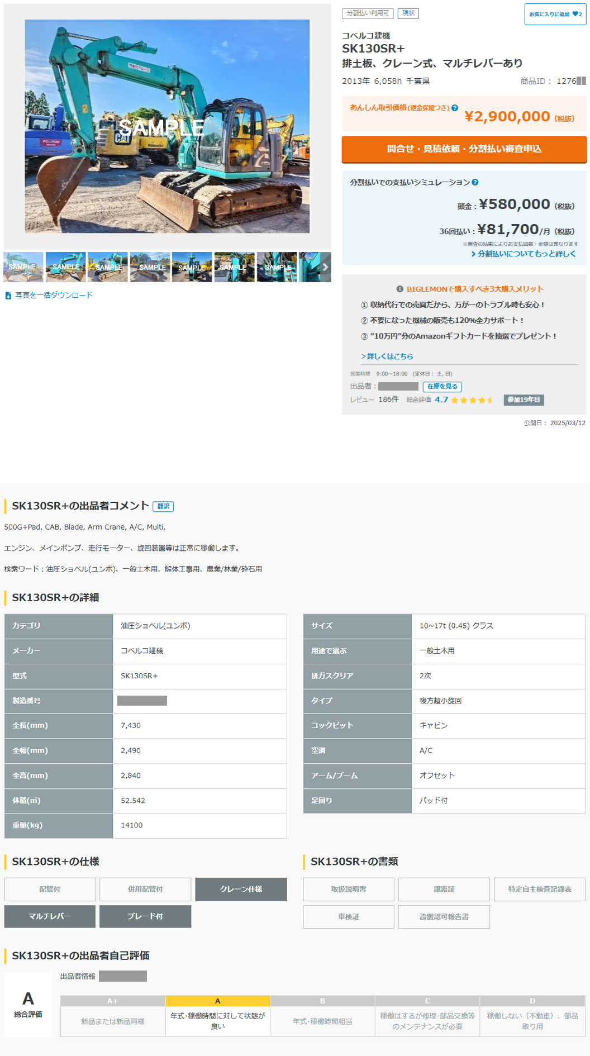Screen dimensions: 590x1056
Task: Click the download icon for photos
Action: tap(8, 296)
